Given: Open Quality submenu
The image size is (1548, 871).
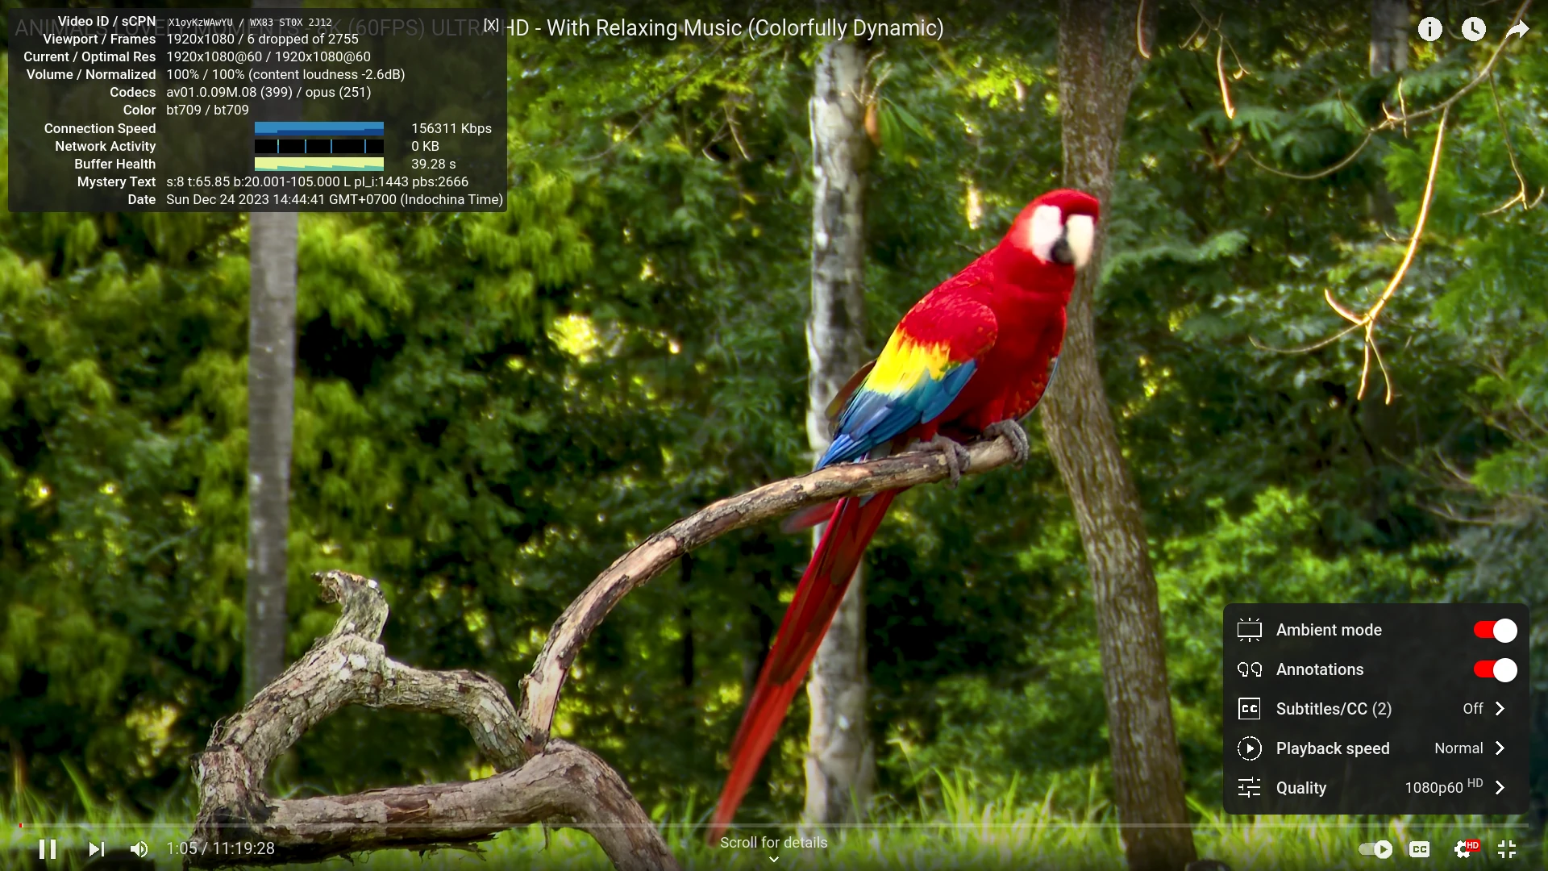Looking at the screenshot, I should [1375, 788].
